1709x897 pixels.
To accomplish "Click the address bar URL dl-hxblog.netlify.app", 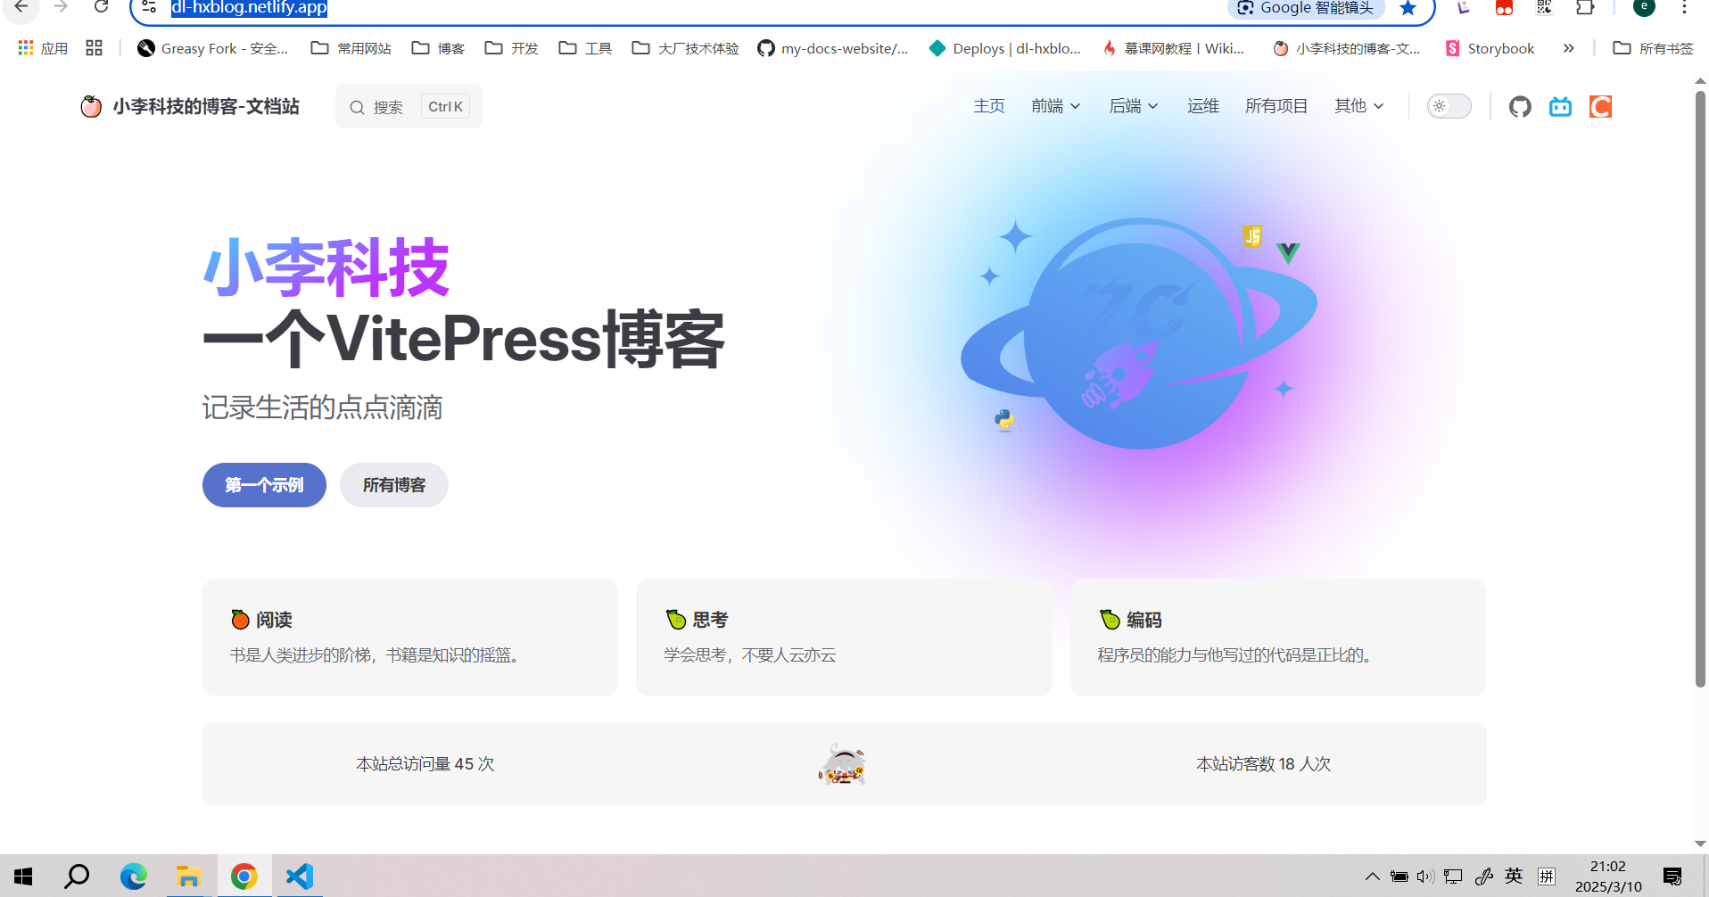I will (x=249, y=8).
